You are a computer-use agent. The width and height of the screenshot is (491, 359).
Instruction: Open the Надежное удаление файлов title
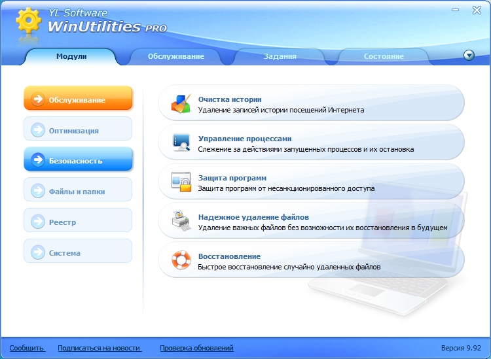coord(253,217)
